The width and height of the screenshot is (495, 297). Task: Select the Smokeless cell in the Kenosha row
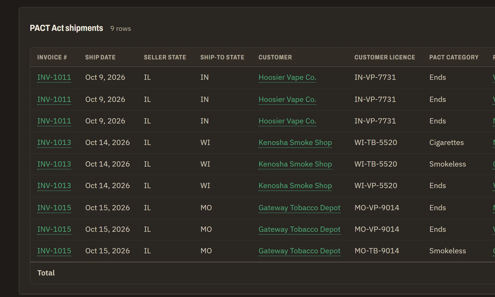coord(448,164)
